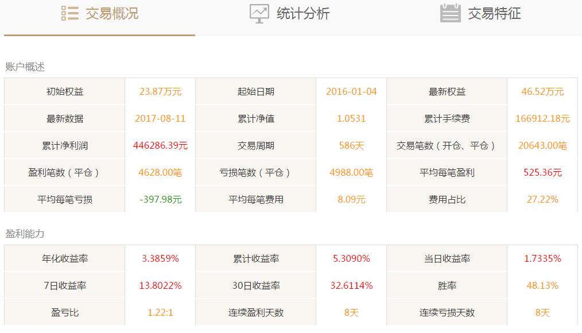Viewport: 582px width, 333px height.
Task: Click the start date 2016-01-04
Action: point(351,92)
